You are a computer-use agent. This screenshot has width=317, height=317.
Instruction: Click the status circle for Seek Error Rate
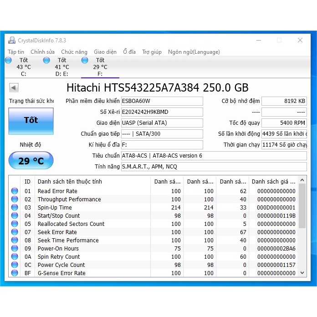coord(15,232)
